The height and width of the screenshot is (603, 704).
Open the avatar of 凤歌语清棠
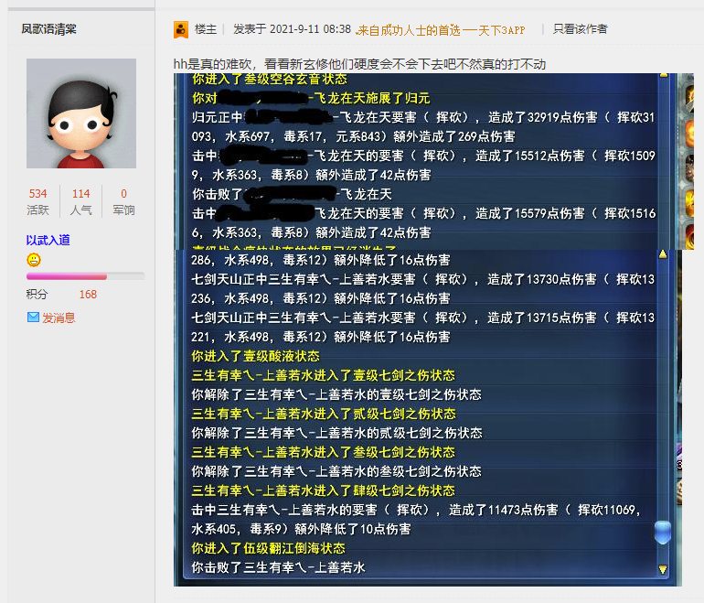(81, 113)
